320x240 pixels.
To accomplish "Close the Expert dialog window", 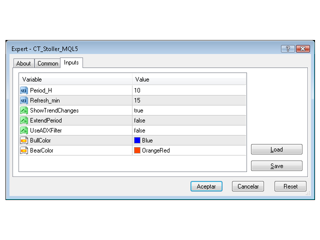I will point(303,49).
